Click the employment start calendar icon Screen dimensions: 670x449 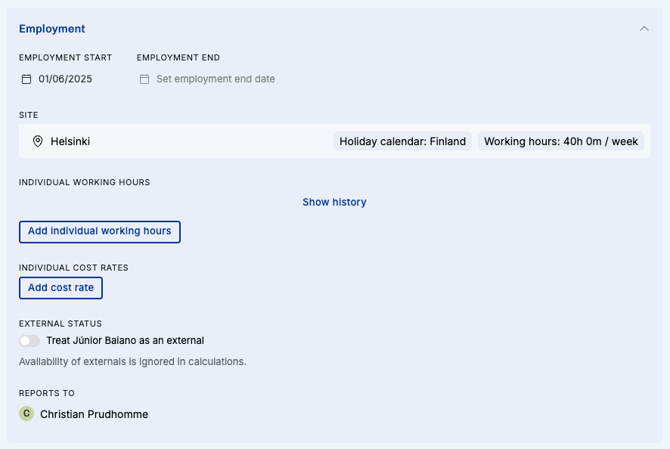coord(26,79)
